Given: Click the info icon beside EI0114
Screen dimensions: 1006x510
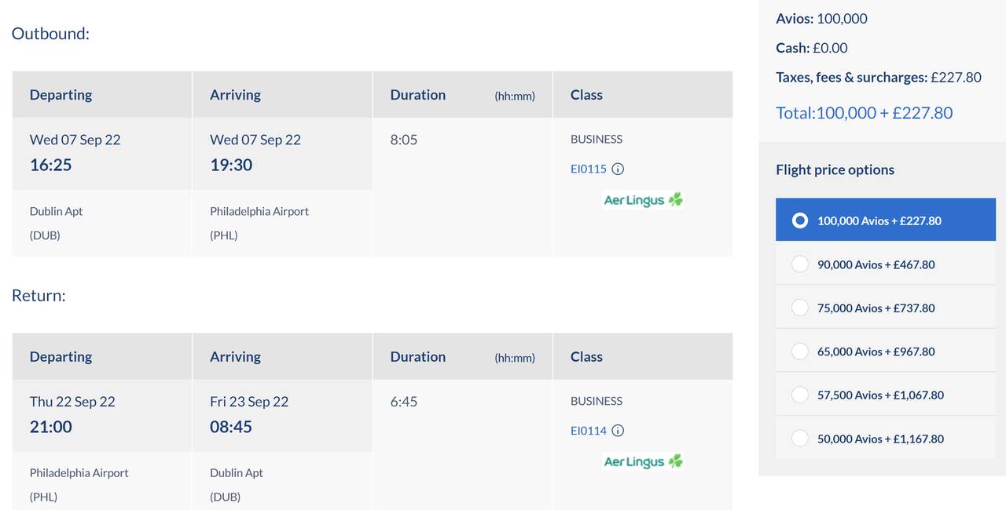Looking at the screenshot, I should click(x=618, y=431).
